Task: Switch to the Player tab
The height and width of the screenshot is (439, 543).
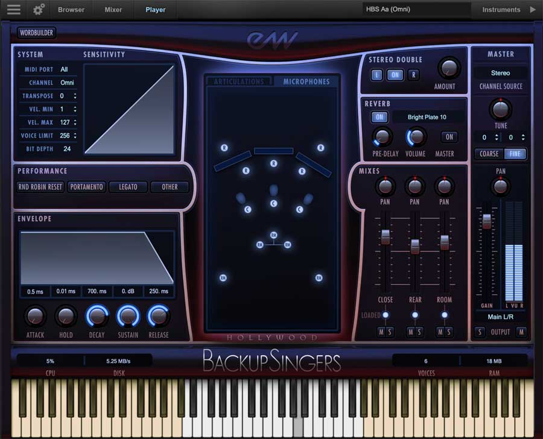Action: point(156,10)
